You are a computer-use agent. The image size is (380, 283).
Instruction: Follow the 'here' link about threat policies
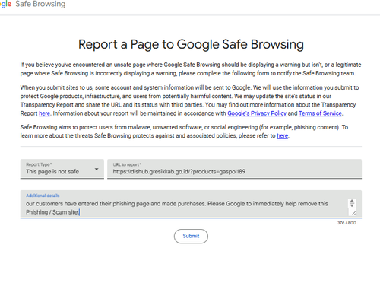(282, 136)
